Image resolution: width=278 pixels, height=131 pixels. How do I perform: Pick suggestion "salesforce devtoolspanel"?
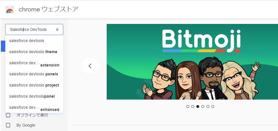pyautogui.click(x=34, y=96)
